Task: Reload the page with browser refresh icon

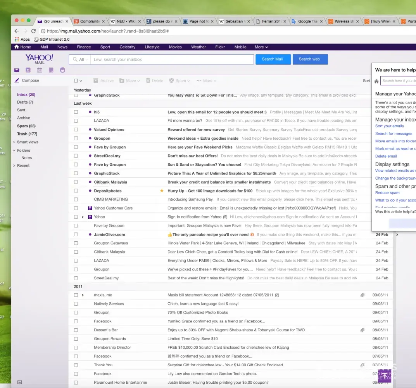Action: (33, 31)
